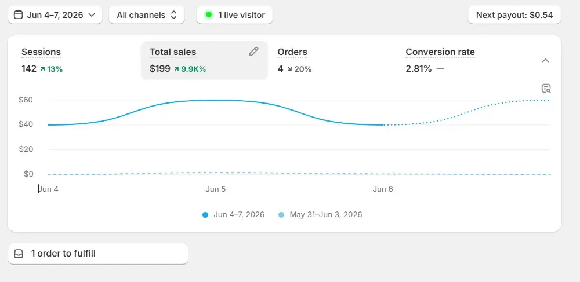Edit Total sales card with pencil icon
Viewport: 580px width, 282px height.
coord(253,52)
